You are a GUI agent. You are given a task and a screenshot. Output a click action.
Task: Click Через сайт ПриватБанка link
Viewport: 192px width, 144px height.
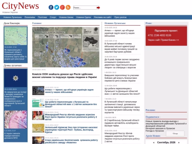point(163,40)
